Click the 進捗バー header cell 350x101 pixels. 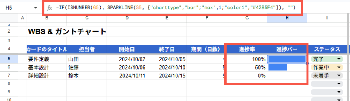tap(287, 49)
